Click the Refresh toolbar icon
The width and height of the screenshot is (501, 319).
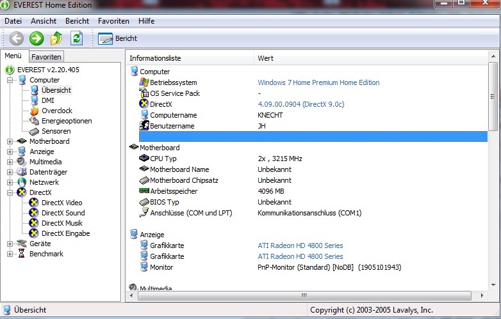click(x=76, y=38)
